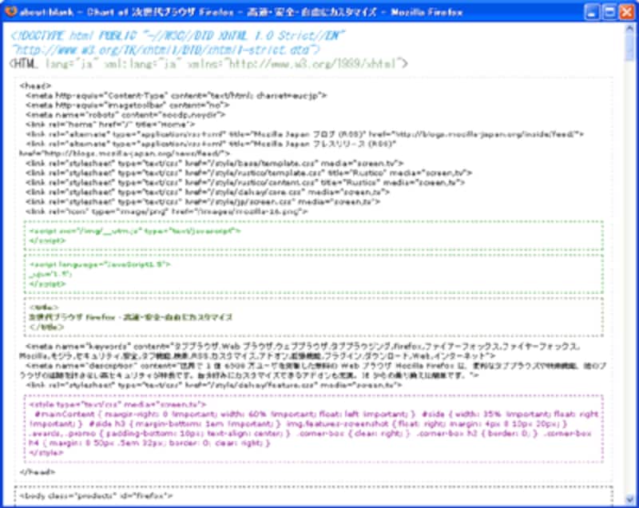Image resolution: width=639 pixels, height=508 pixels.
Task: Click the vertical scrollbar up arrow
Action: point(629,28)
